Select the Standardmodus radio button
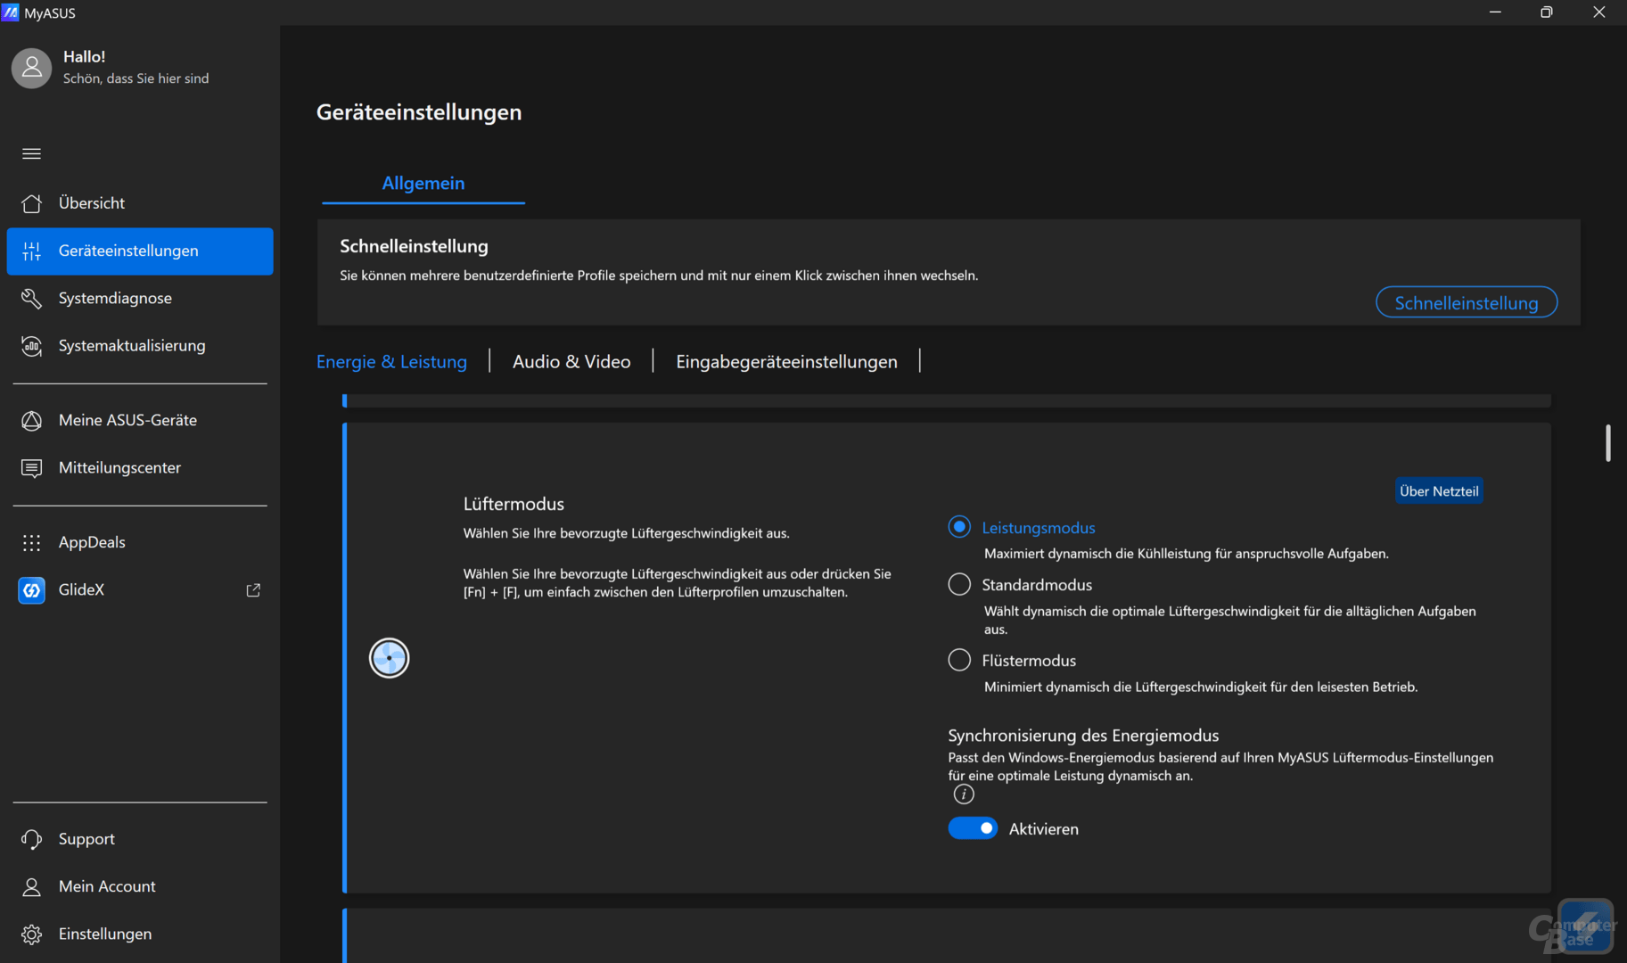 [x=959, y=585]
